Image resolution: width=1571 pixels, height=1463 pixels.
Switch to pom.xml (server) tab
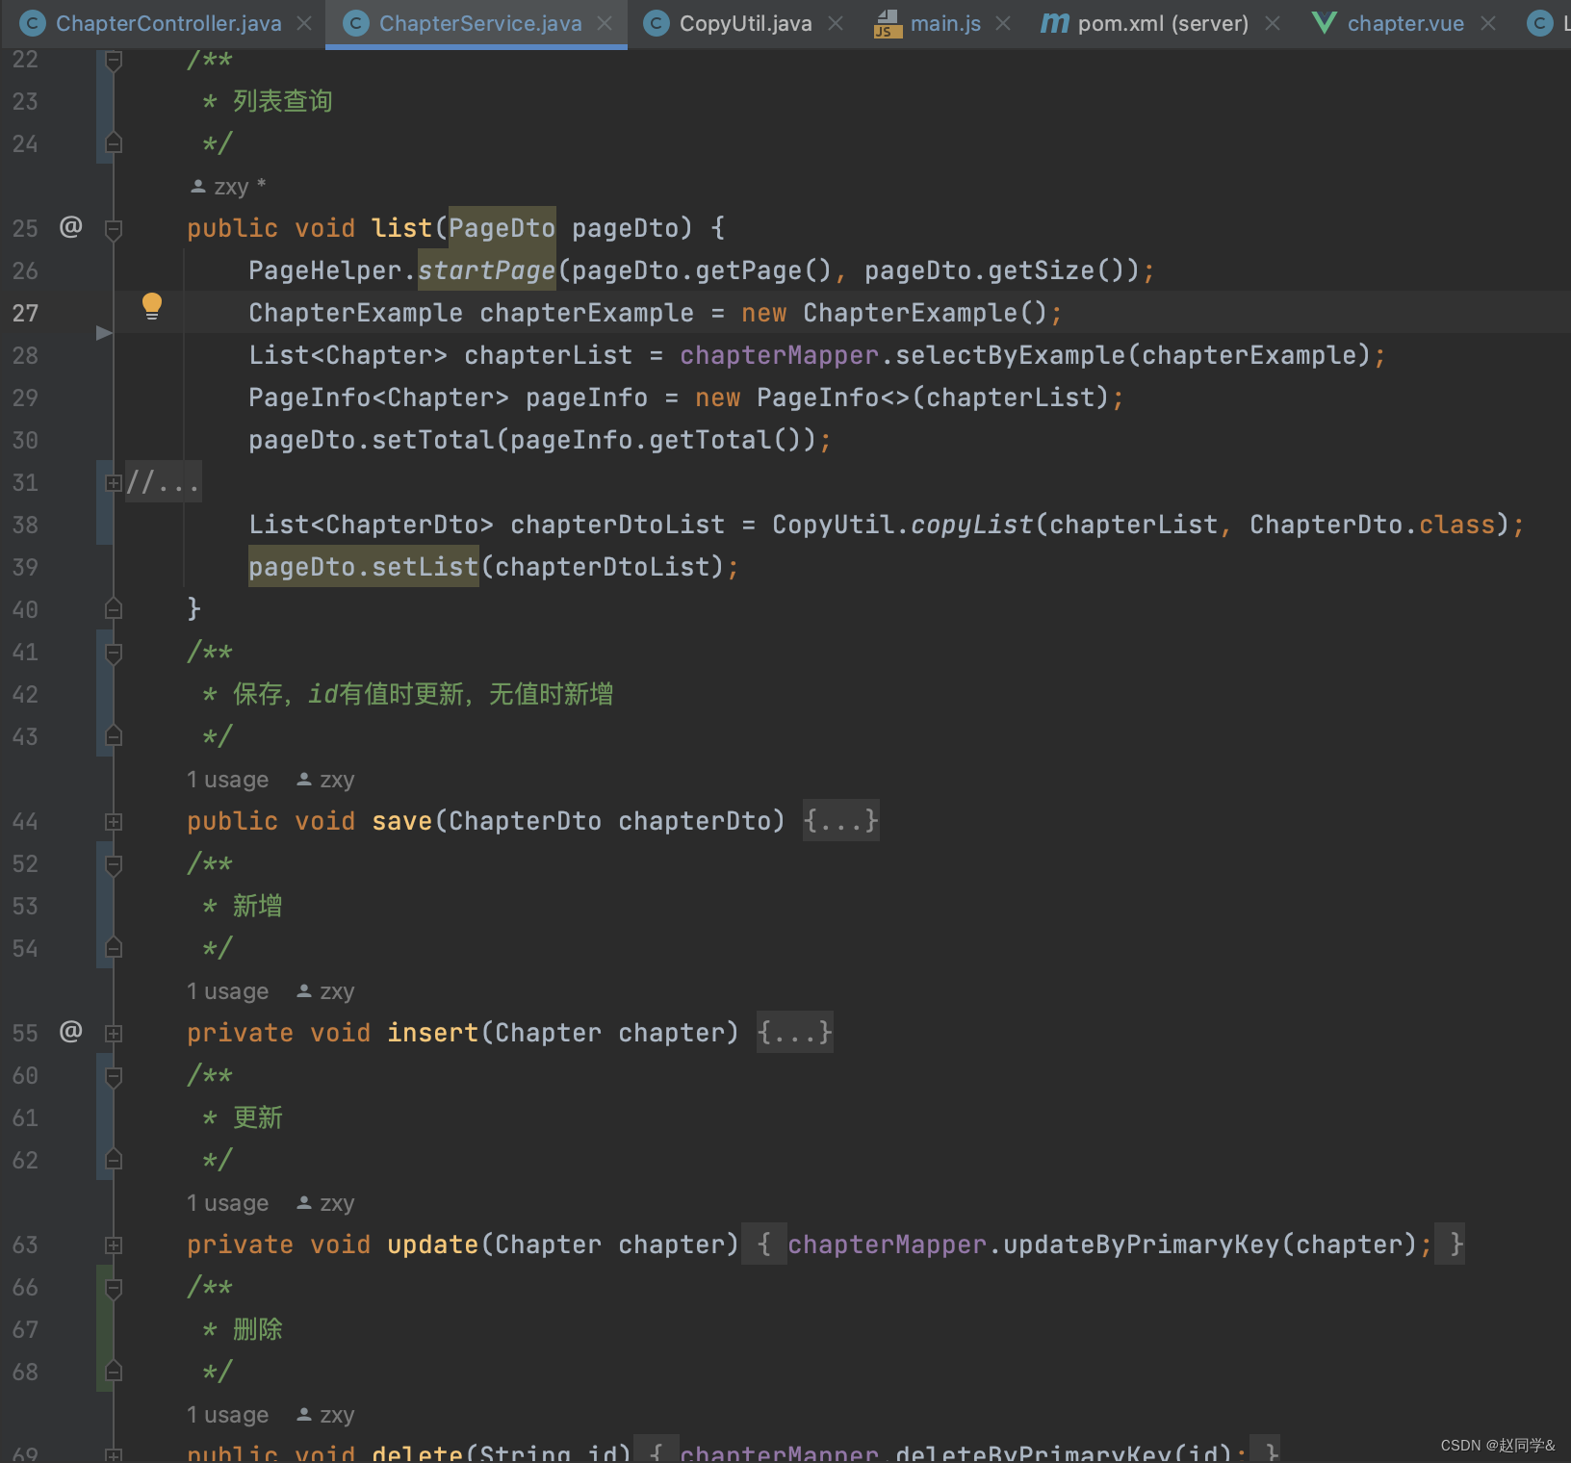click(1163, 23)
